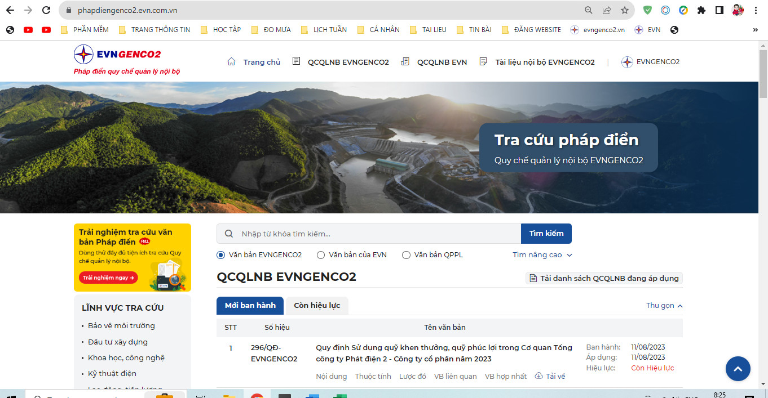Open the green shield ad-blocker extension
Screen dimensions: 768x398
click(648, 10)
